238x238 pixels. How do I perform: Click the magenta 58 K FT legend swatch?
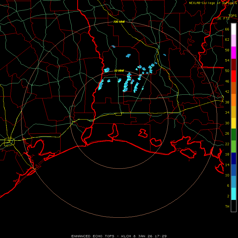(234, 53)
